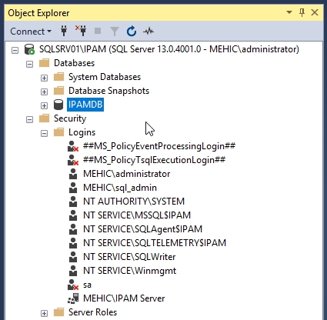Select the MEHIC\administrator login
Viewport: 327px width, 320px height.
[127, 174]
